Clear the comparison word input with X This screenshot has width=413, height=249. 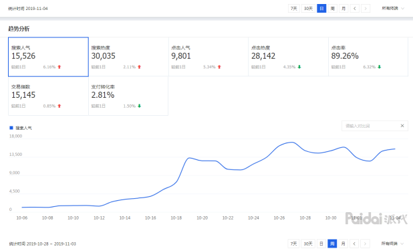[402, 126]
